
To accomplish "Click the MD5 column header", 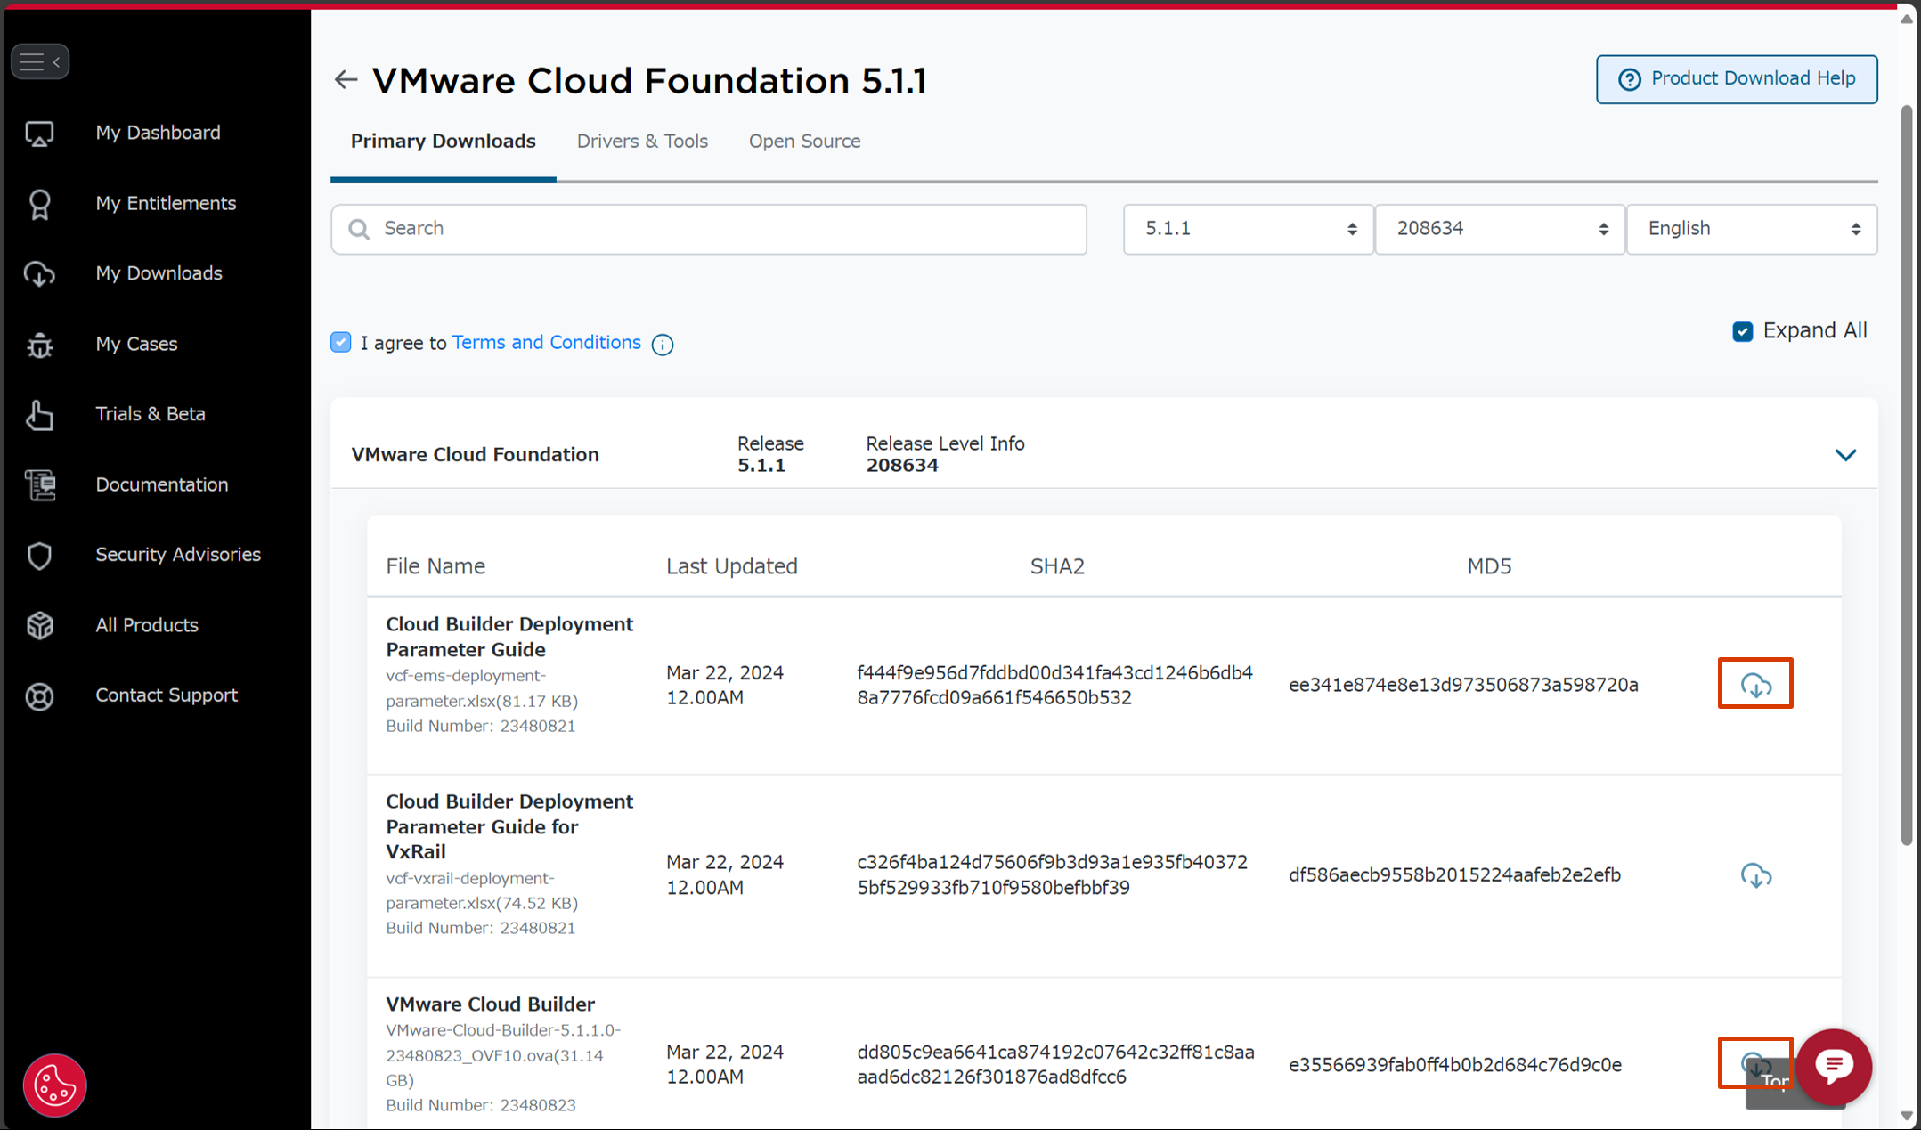I will [x=1489, y=566].
